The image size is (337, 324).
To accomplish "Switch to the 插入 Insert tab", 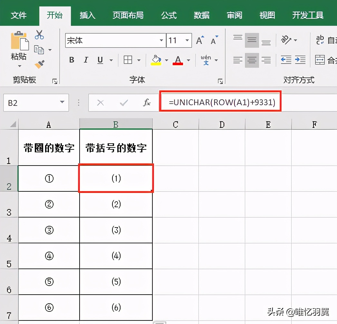I will click(88, 15).
